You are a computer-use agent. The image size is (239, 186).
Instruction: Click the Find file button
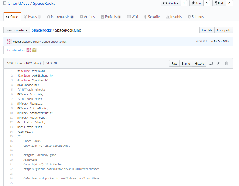pos(207,30)
